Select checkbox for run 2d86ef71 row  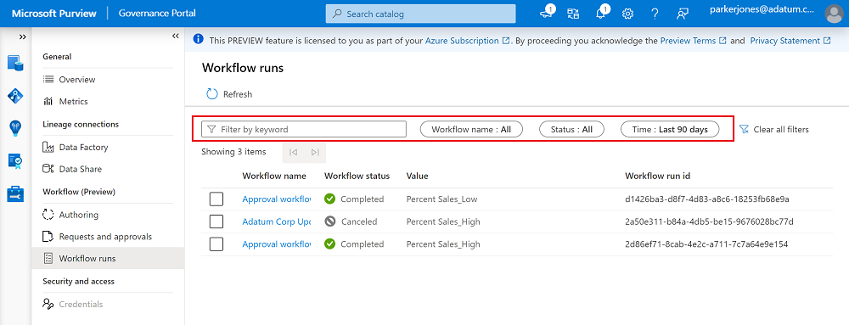(216, 244)
